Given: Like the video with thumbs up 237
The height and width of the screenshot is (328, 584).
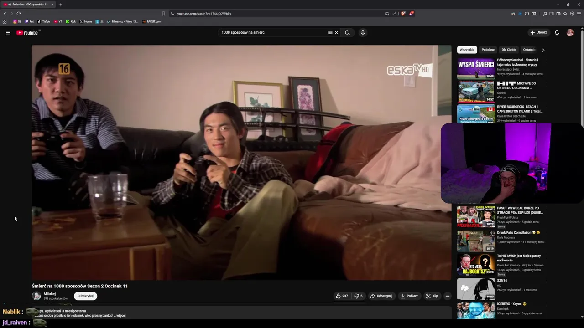Looking at the screenshot, I should 342,296.
